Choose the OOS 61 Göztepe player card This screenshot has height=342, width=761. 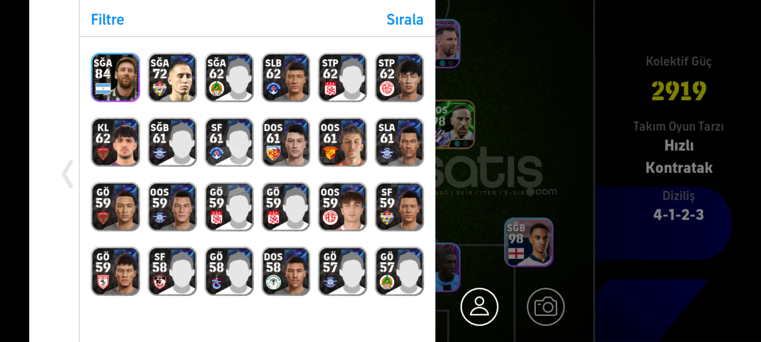click(x=342, y=142)
